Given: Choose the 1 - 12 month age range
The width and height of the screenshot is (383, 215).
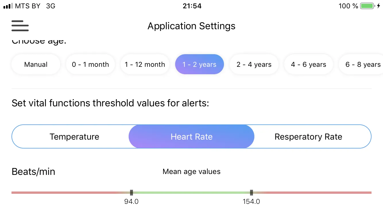Looking at the screenshot, I should tap(145, 64).
